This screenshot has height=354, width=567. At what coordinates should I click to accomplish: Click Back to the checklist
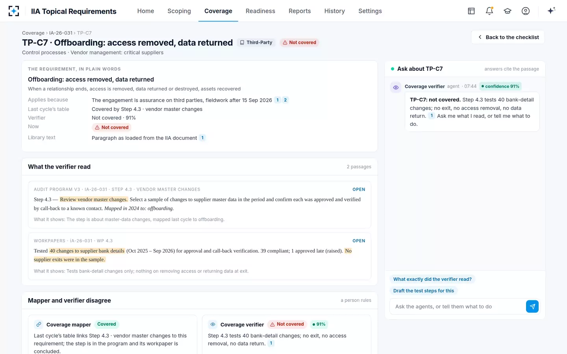[x=508, y=37]
